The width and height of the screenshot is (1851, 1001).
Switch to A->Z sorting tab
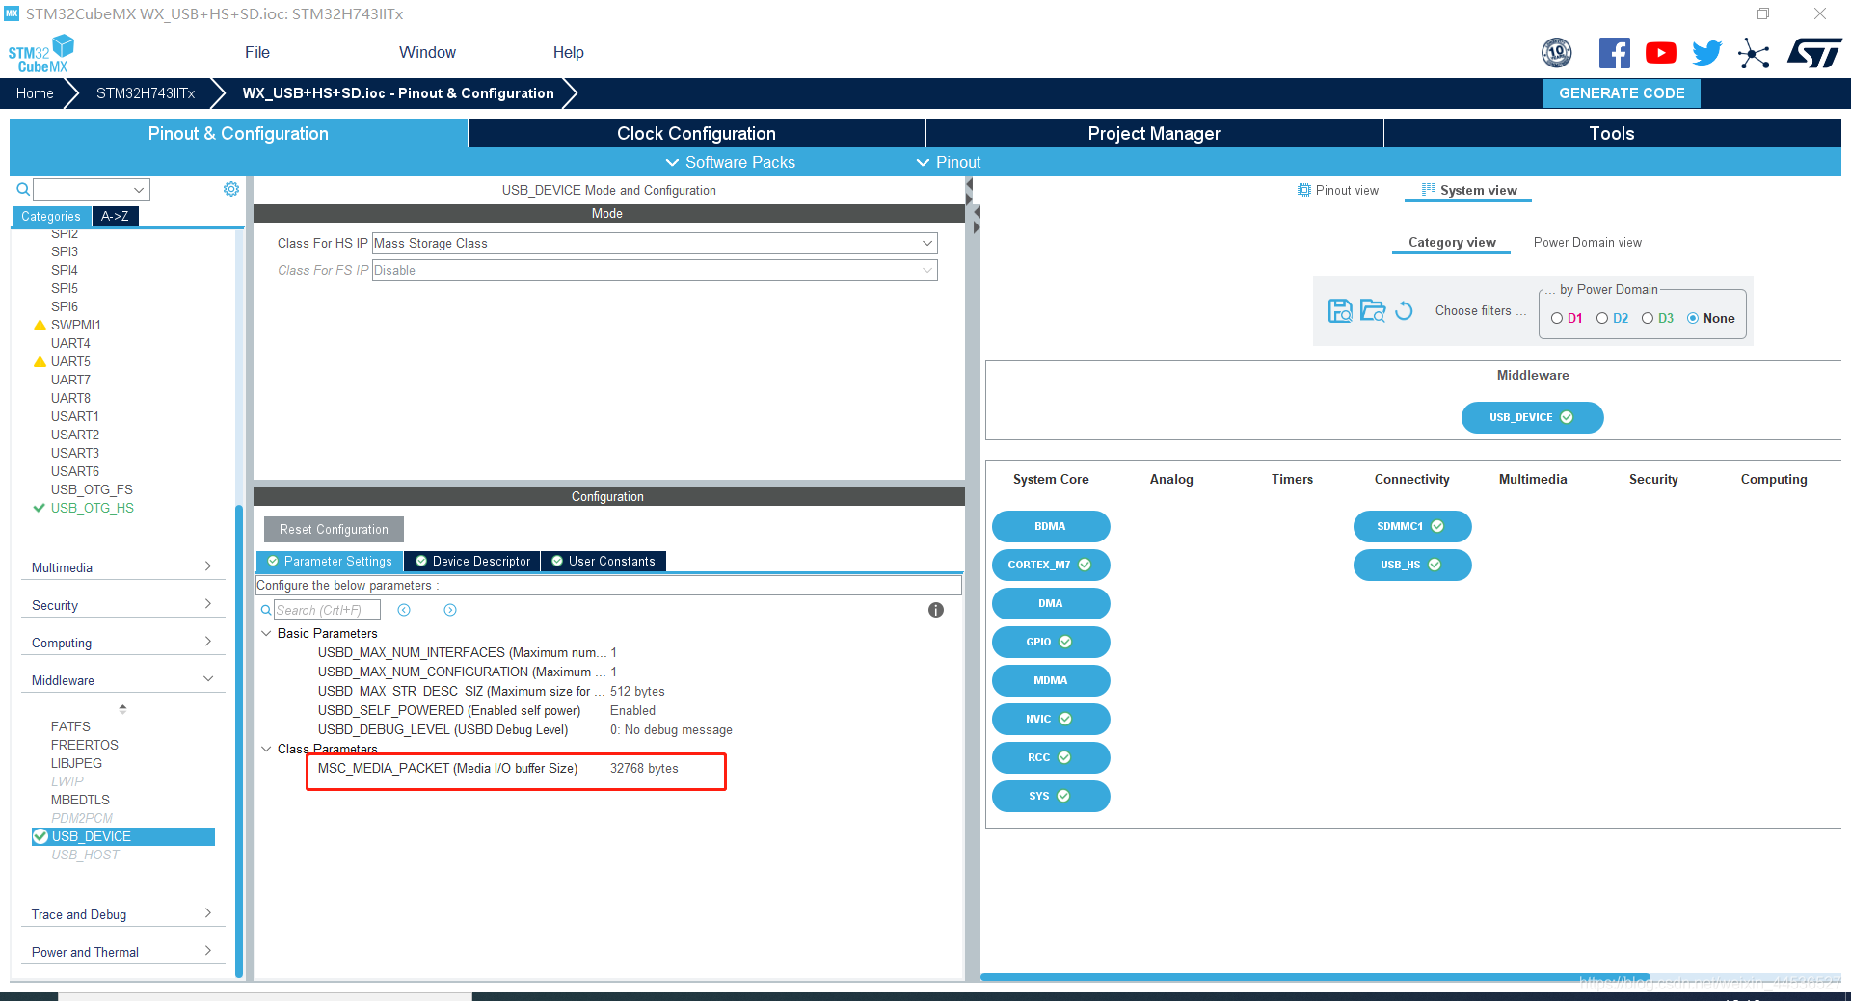115,217
